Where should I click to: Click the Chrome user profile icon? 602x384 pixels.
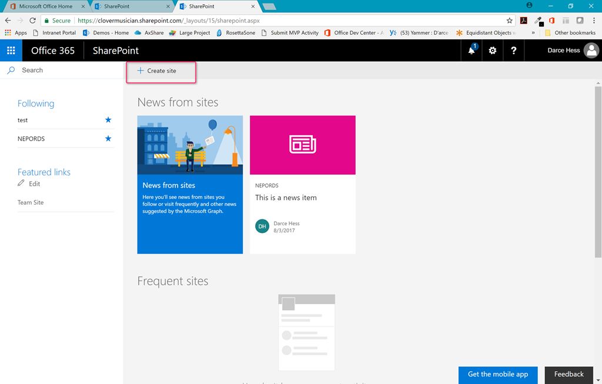coord(530,5)
